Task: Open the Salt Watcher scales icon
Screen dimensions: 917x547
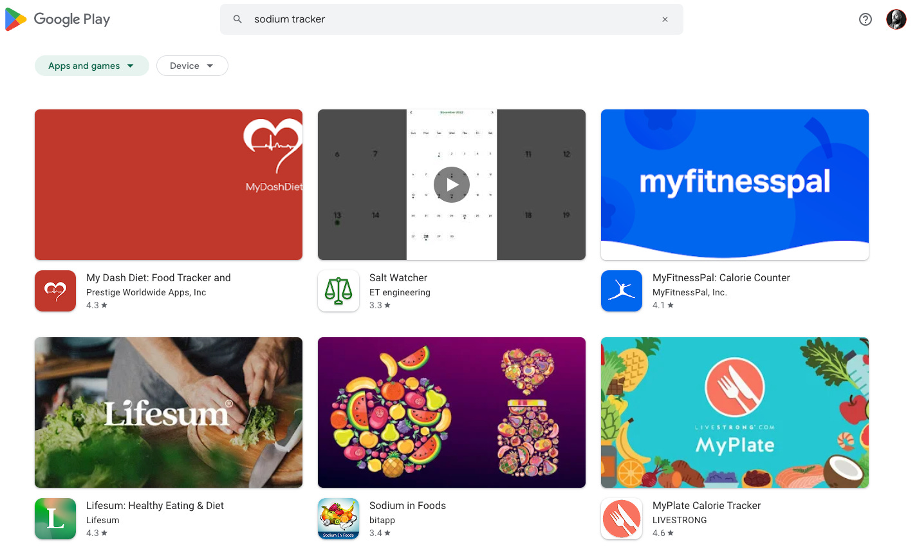Action: pos(338,291)
